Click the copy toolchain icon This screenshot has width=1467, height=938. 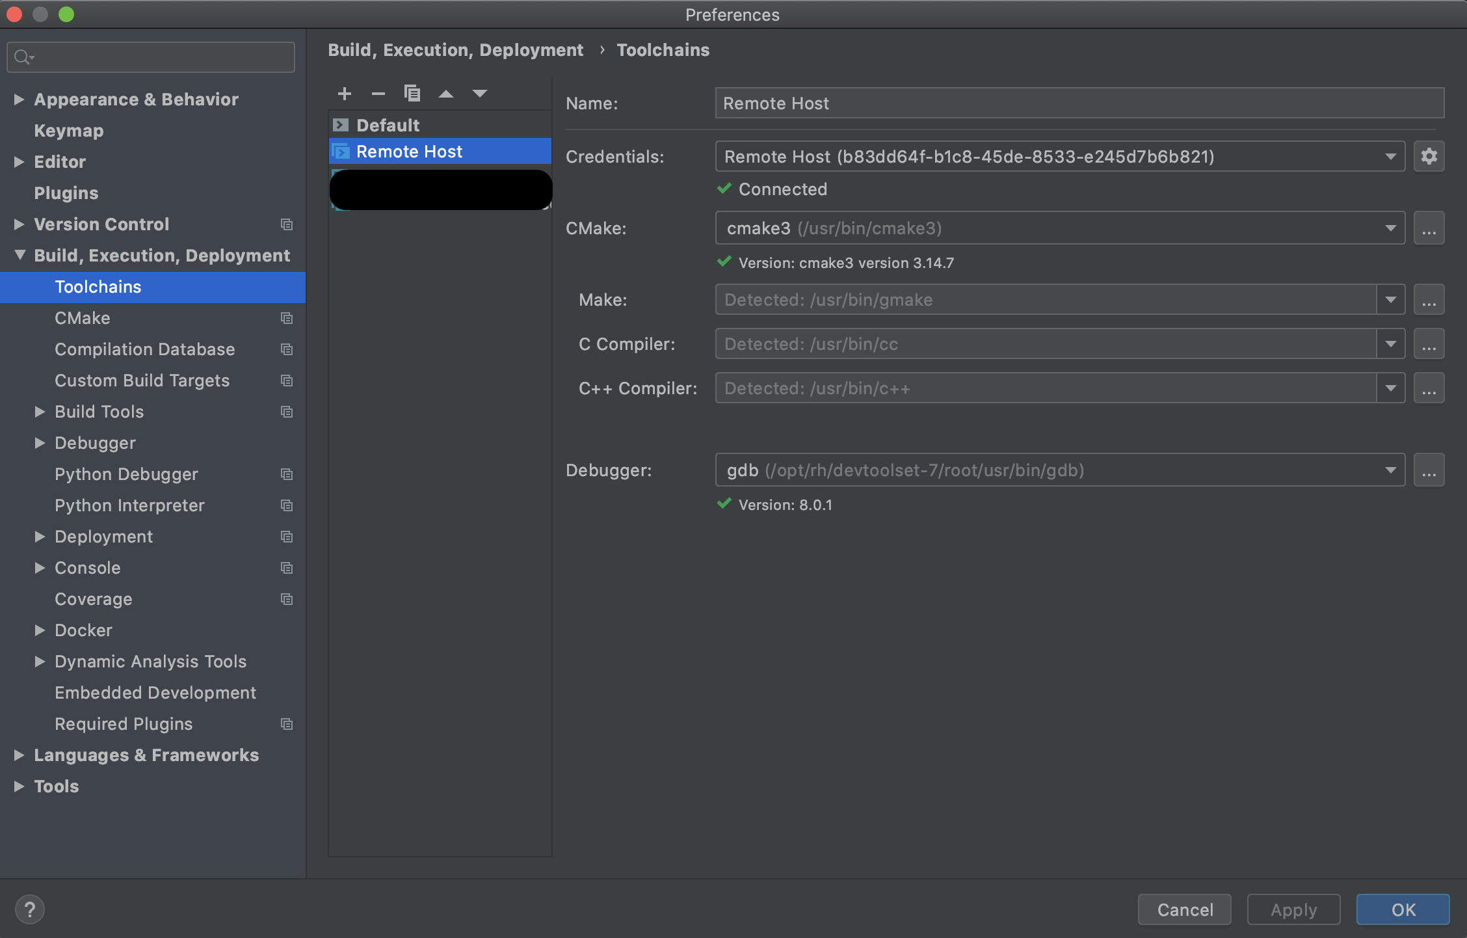[412, 94]
